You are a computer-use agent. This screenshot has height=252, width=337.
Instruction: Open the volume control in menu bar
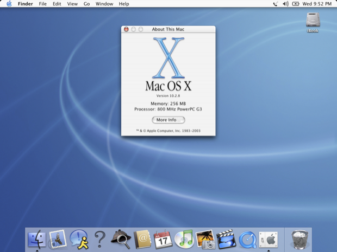click(x=285, y=4)
